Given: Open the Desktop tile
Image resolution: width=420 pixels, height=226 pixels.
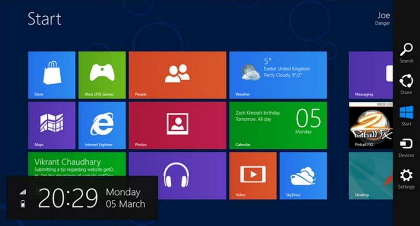Looking at the screenshot, I should pos(371,176).
